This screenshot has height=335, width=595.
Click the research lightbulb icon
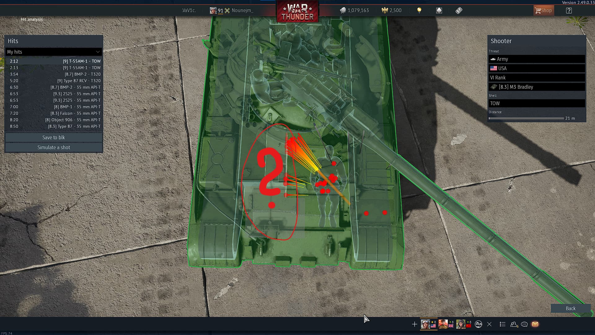pyautogui.click(x=419, y=11)
